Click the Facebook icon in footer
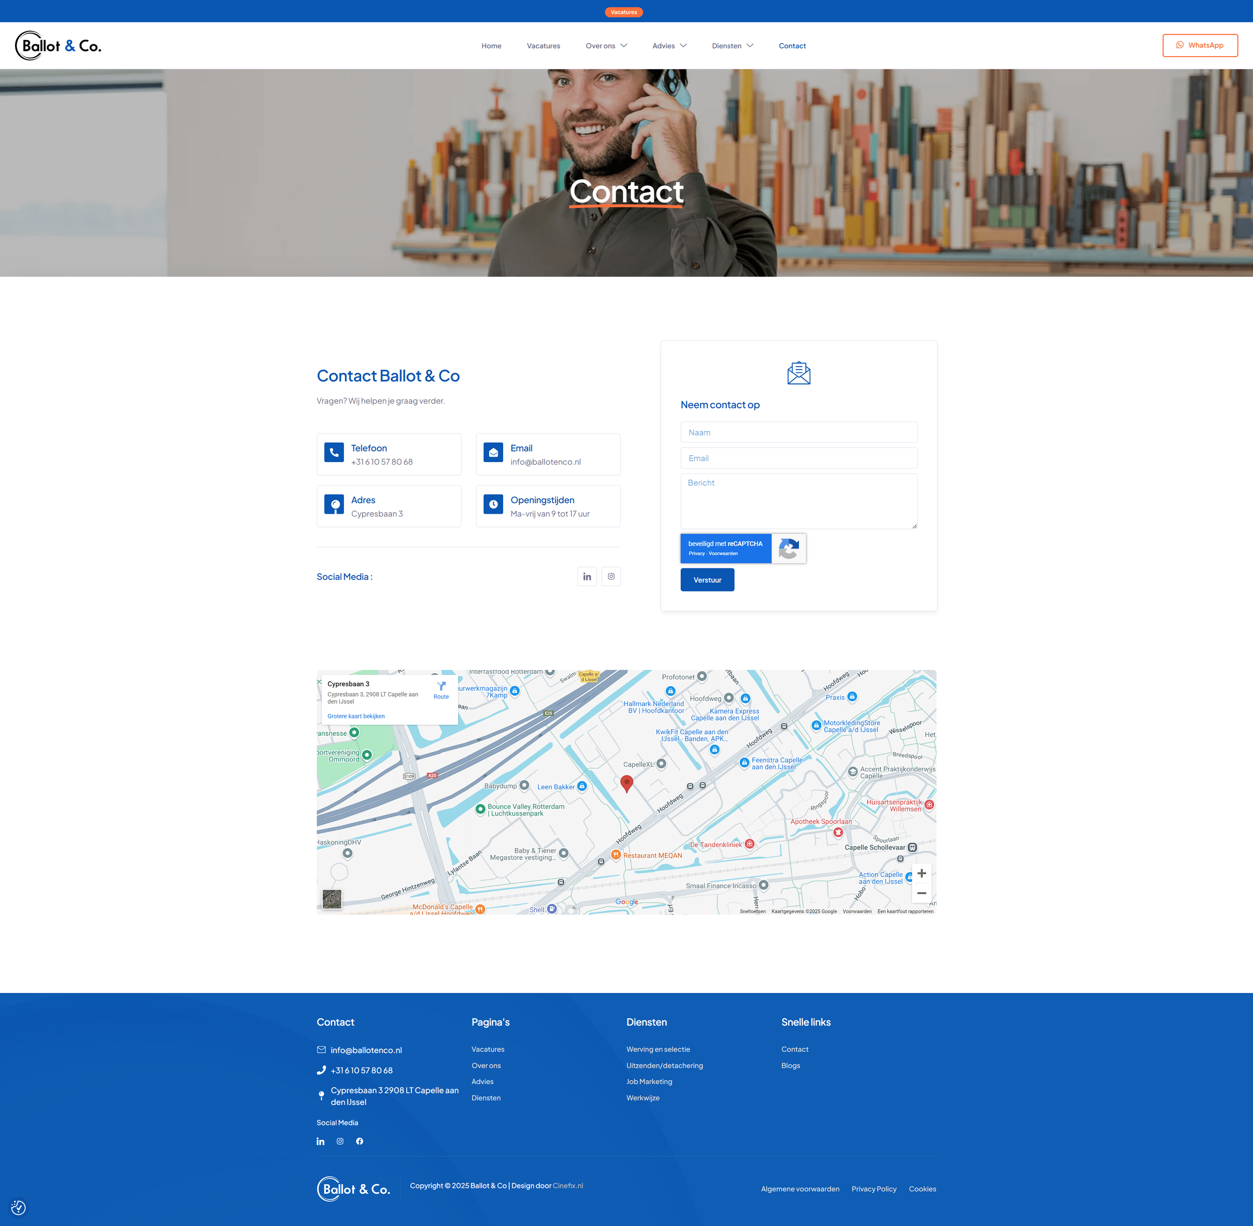This screenshot has width=1253, height=1226. point(359,1141)
